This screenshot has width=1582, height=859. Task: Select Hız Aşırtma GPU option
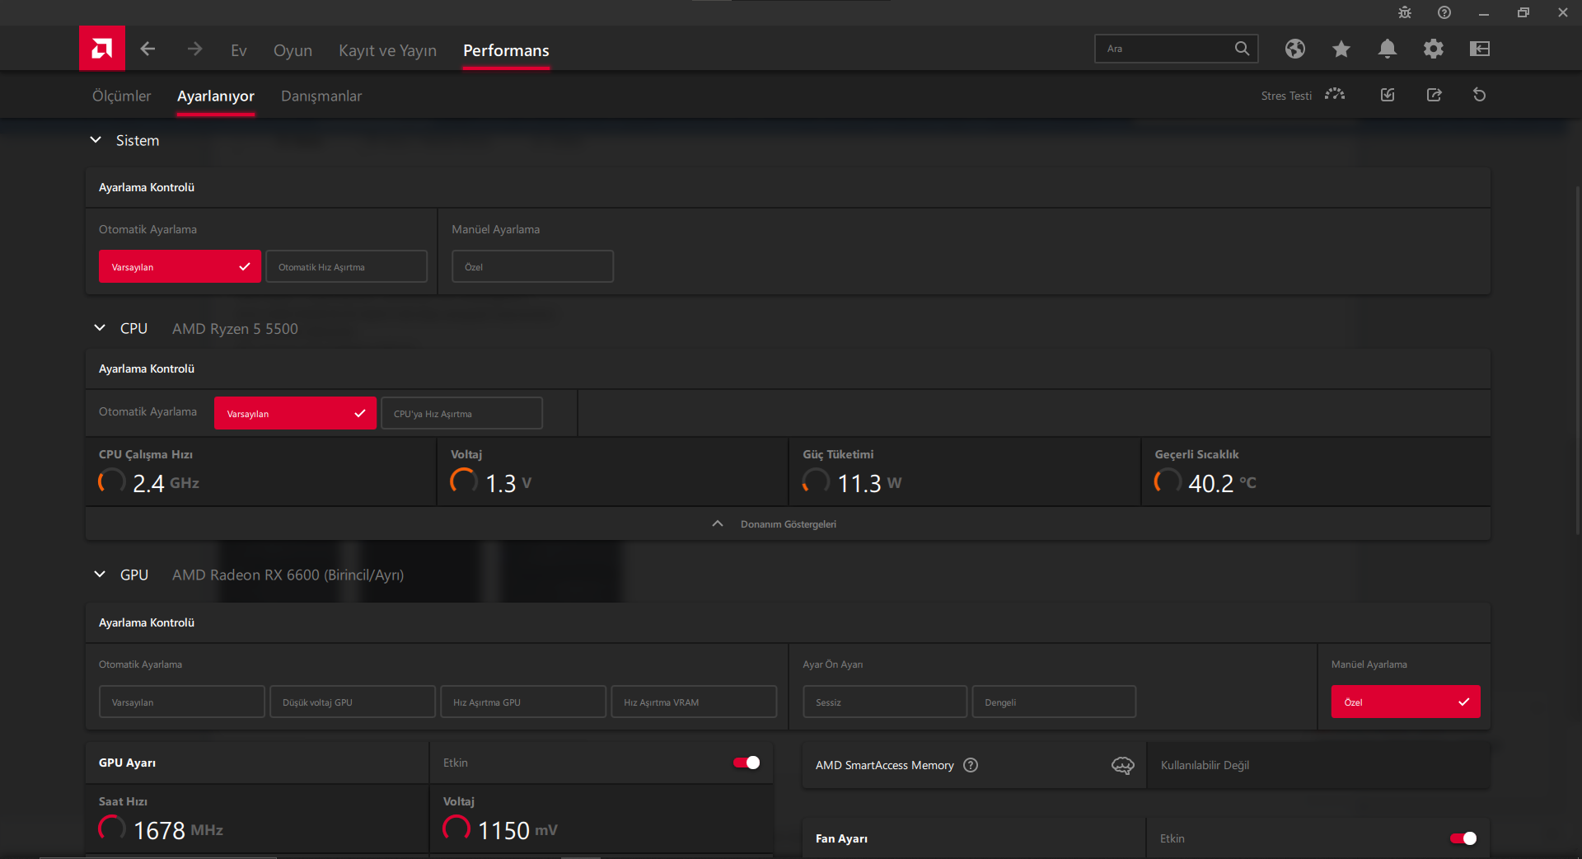click(523, 702)
